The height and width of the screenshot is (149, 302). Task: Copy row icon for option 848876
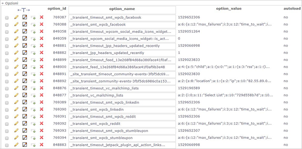tap(33, 88)
